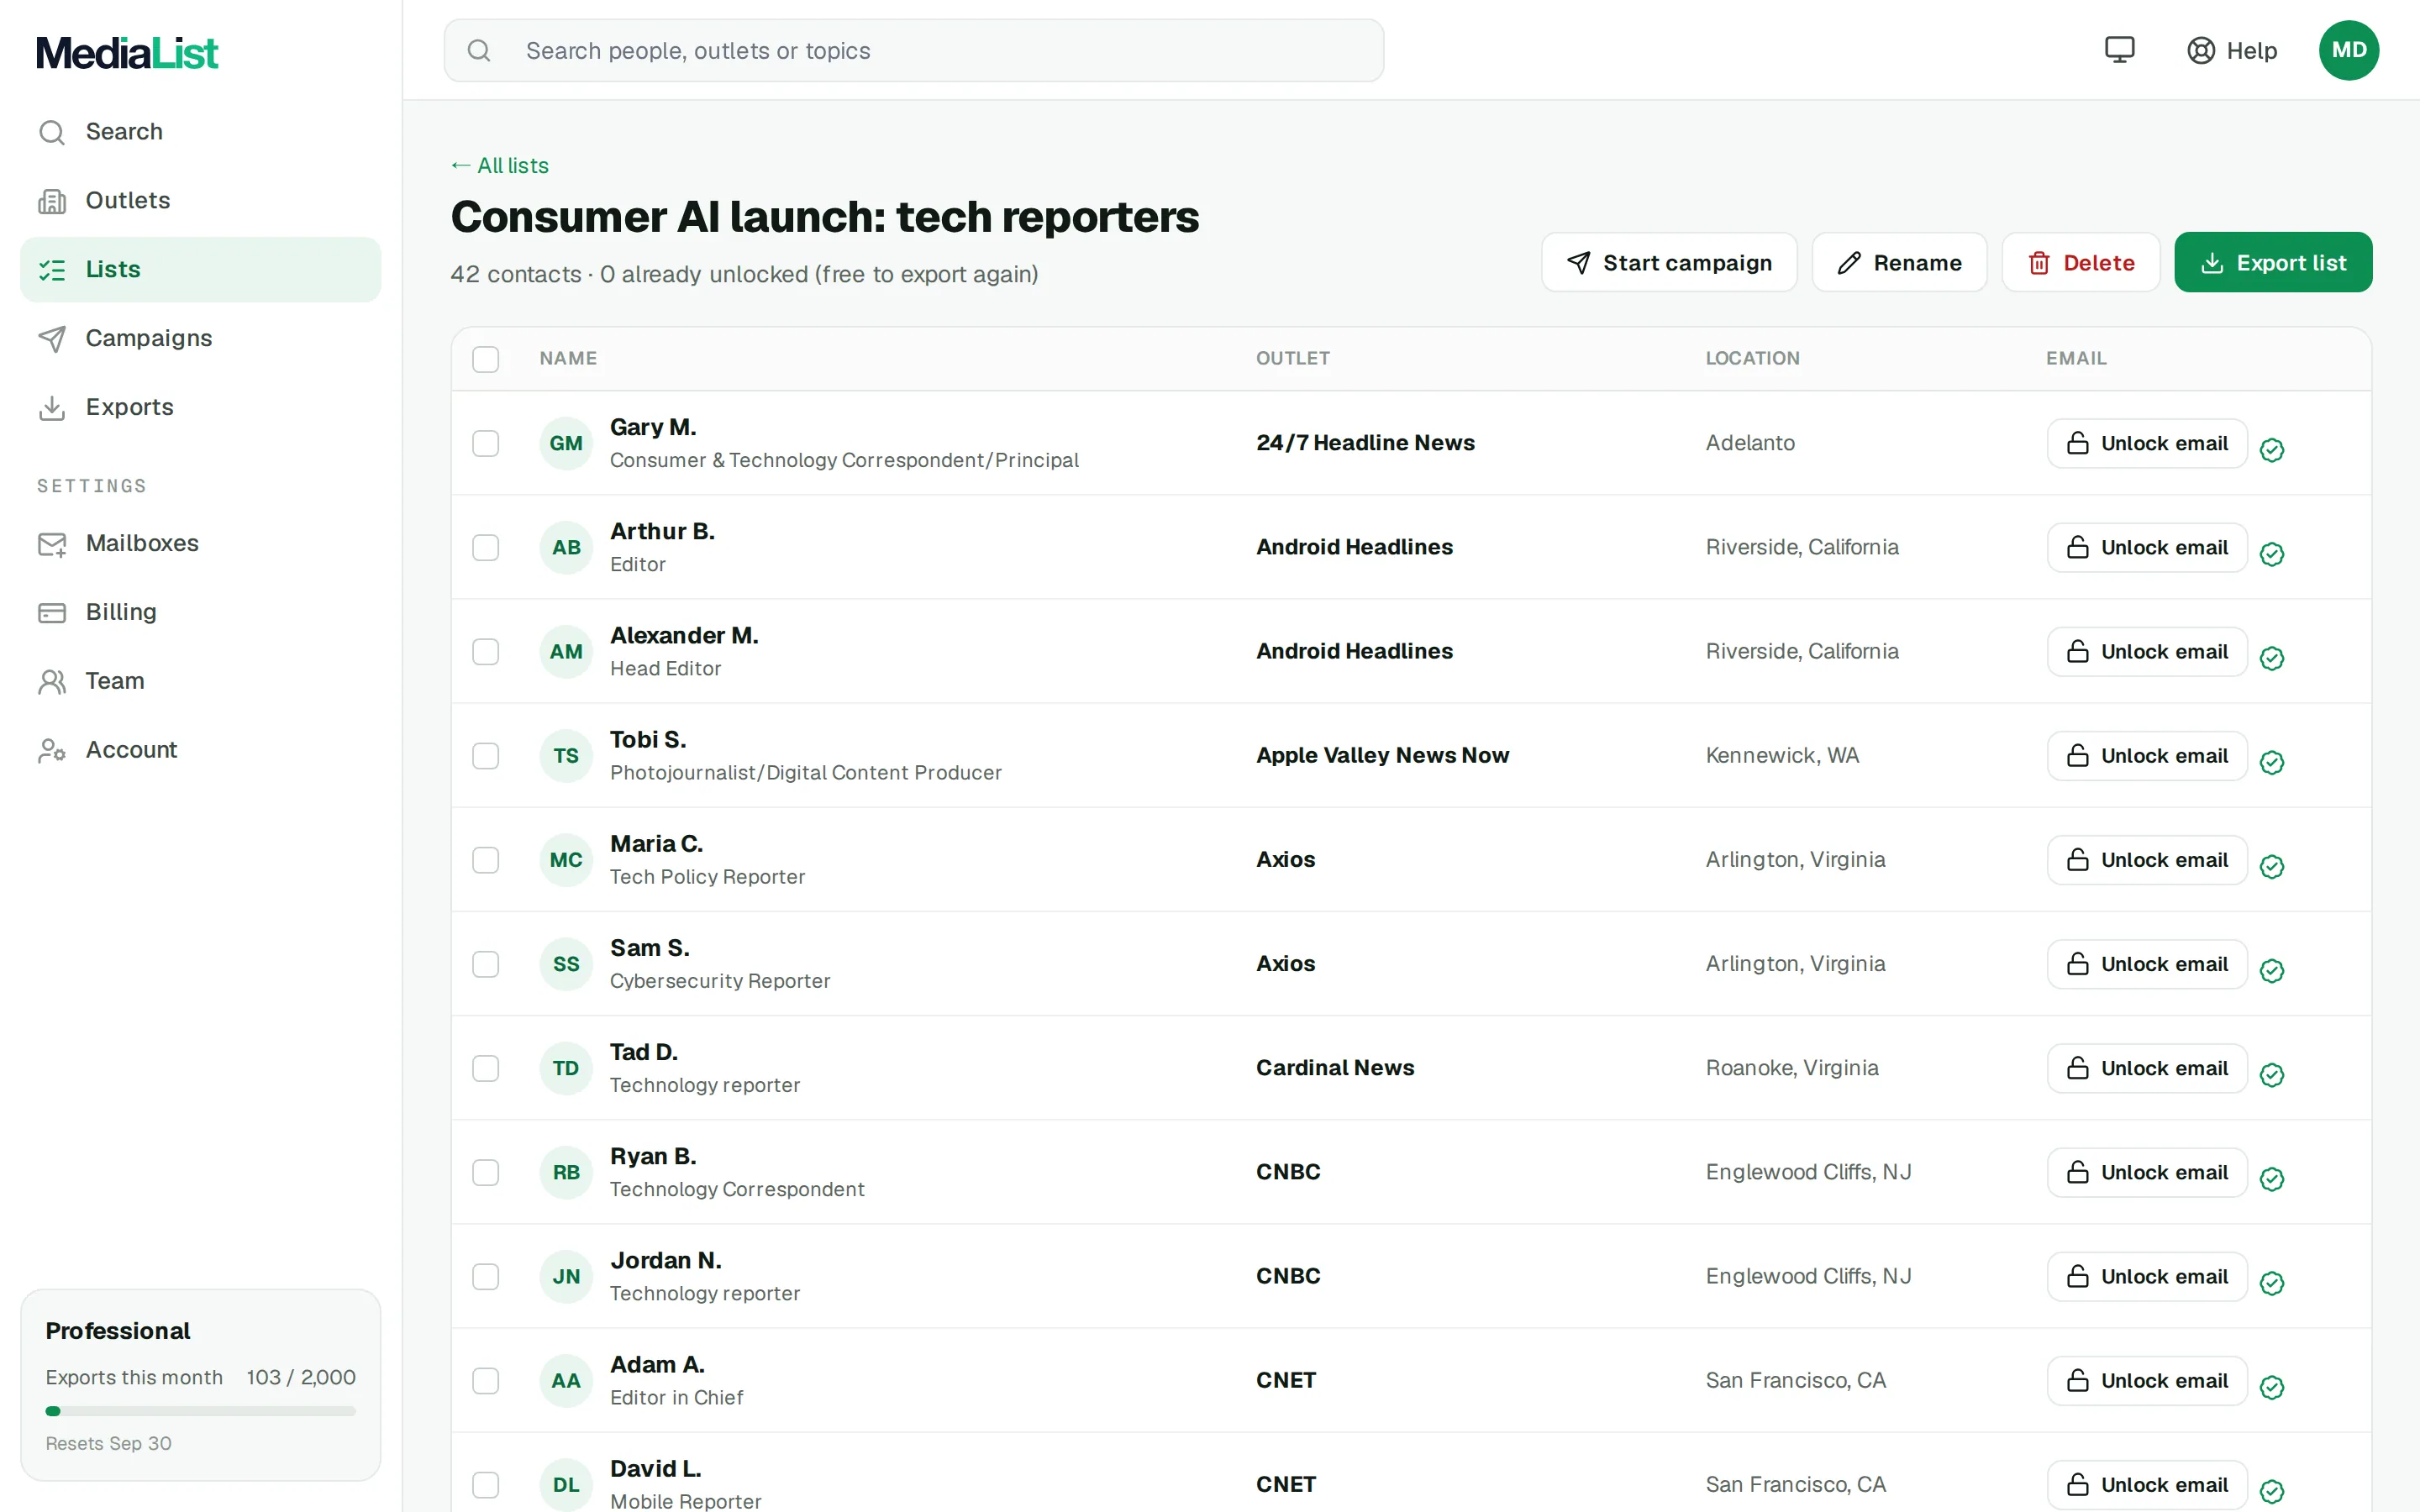Open the MD user avatar

click(x=2348, y=50)
